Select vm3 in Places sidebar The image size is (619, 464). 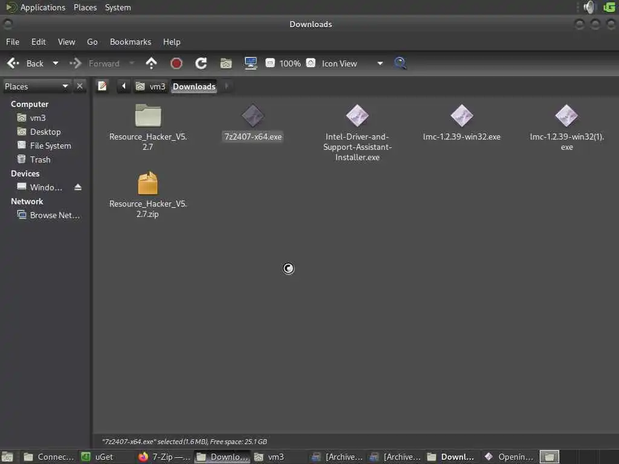click(31, 118)
